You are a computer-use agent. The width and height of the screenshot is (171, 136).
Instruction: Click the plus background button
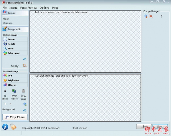(11, 104)
